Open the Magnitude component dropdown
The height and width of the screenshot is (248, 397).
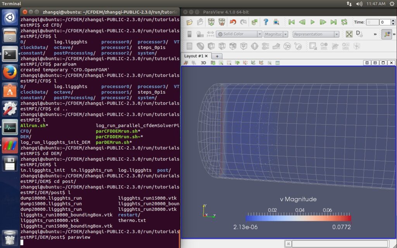pyautogui.click(x=274, y=34)
